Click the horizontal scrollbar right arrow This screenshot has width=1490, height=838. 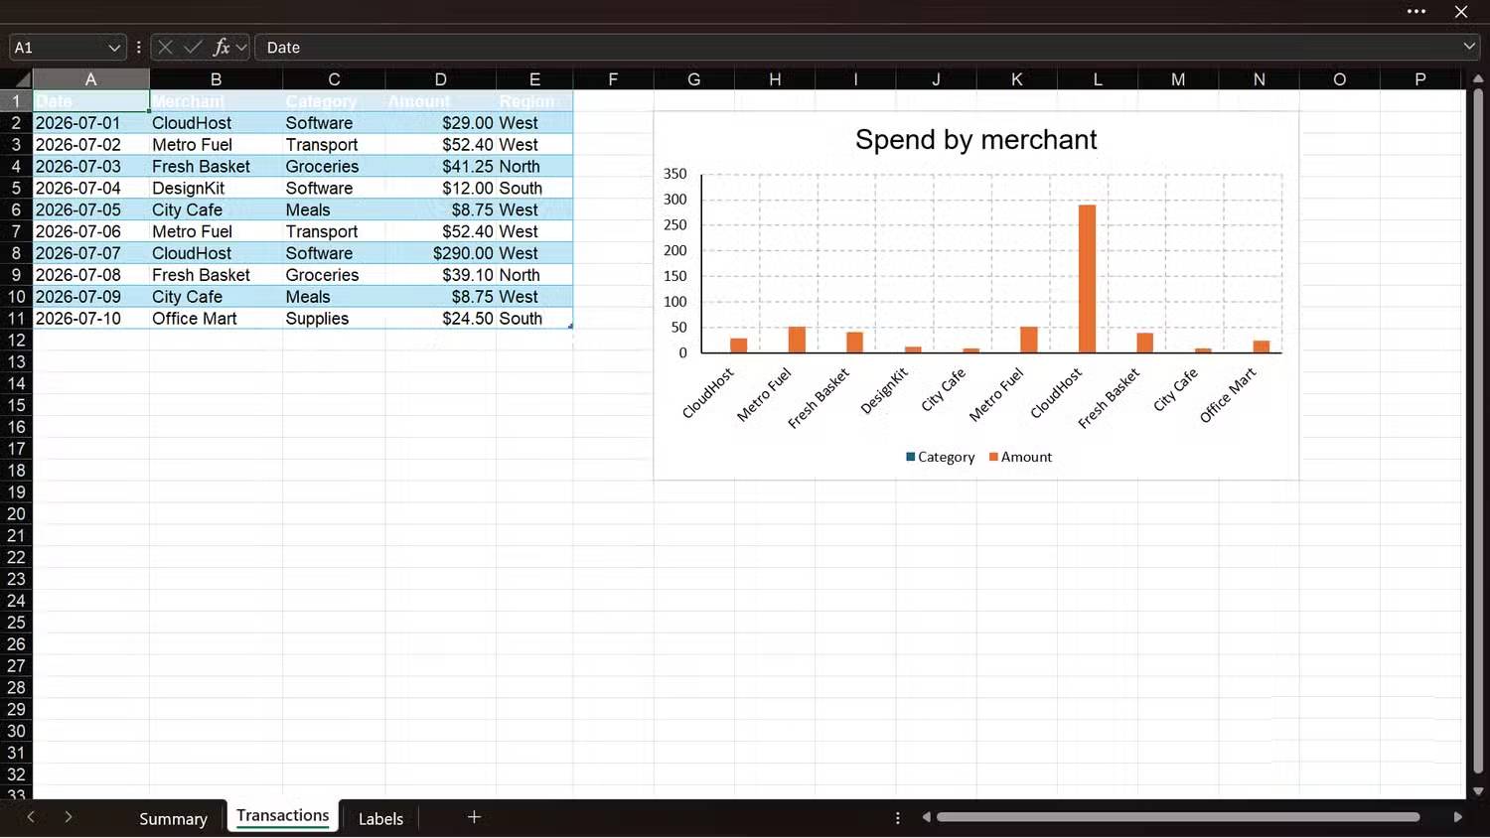(1457, 817)
